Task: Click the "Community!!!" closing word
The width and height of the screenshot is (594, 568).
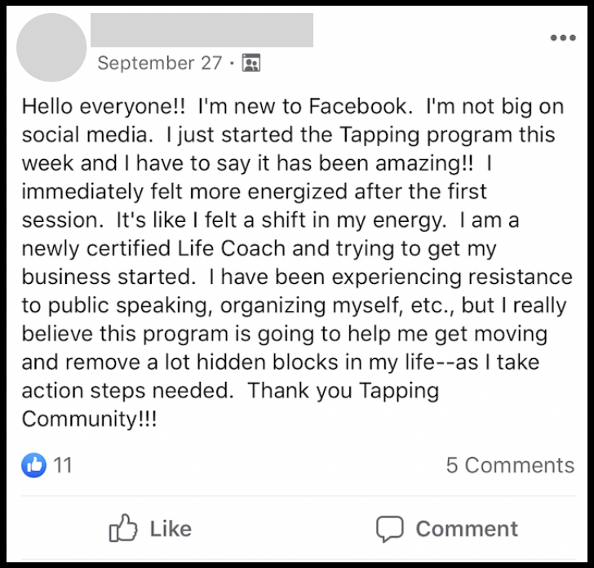Action: point(90,420)
